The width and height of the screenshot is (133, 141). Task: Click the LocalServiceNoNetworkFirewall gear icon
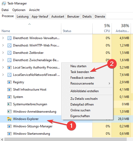(x=9, y=75)
